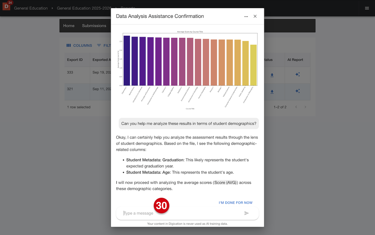
Task: Click the '1–2 of 2' pagination text
Action: click(280, 107)
